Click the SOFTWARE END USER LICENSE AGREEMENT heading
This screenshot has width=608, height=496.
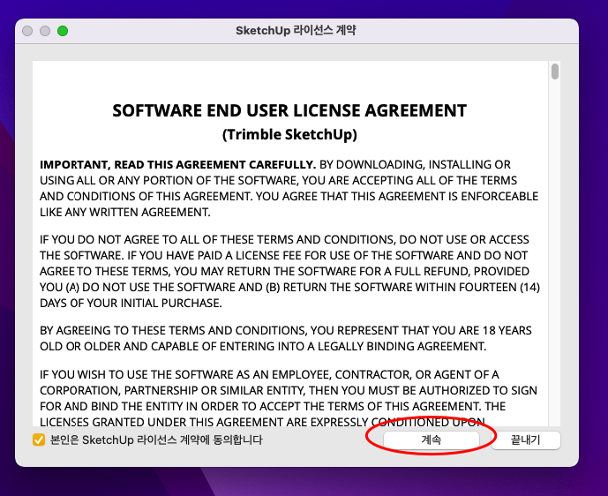[x=289, y=110]
